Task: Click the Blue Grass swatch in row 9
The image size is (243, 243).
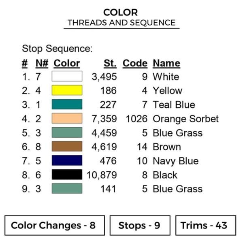Action: click(67, 189)
